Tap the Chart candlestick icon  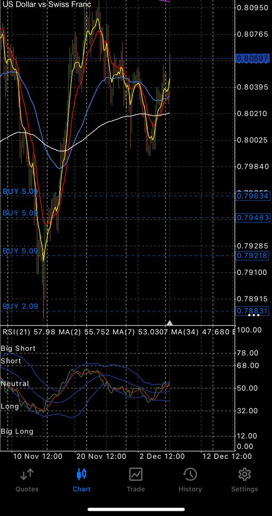coord(82,474)
